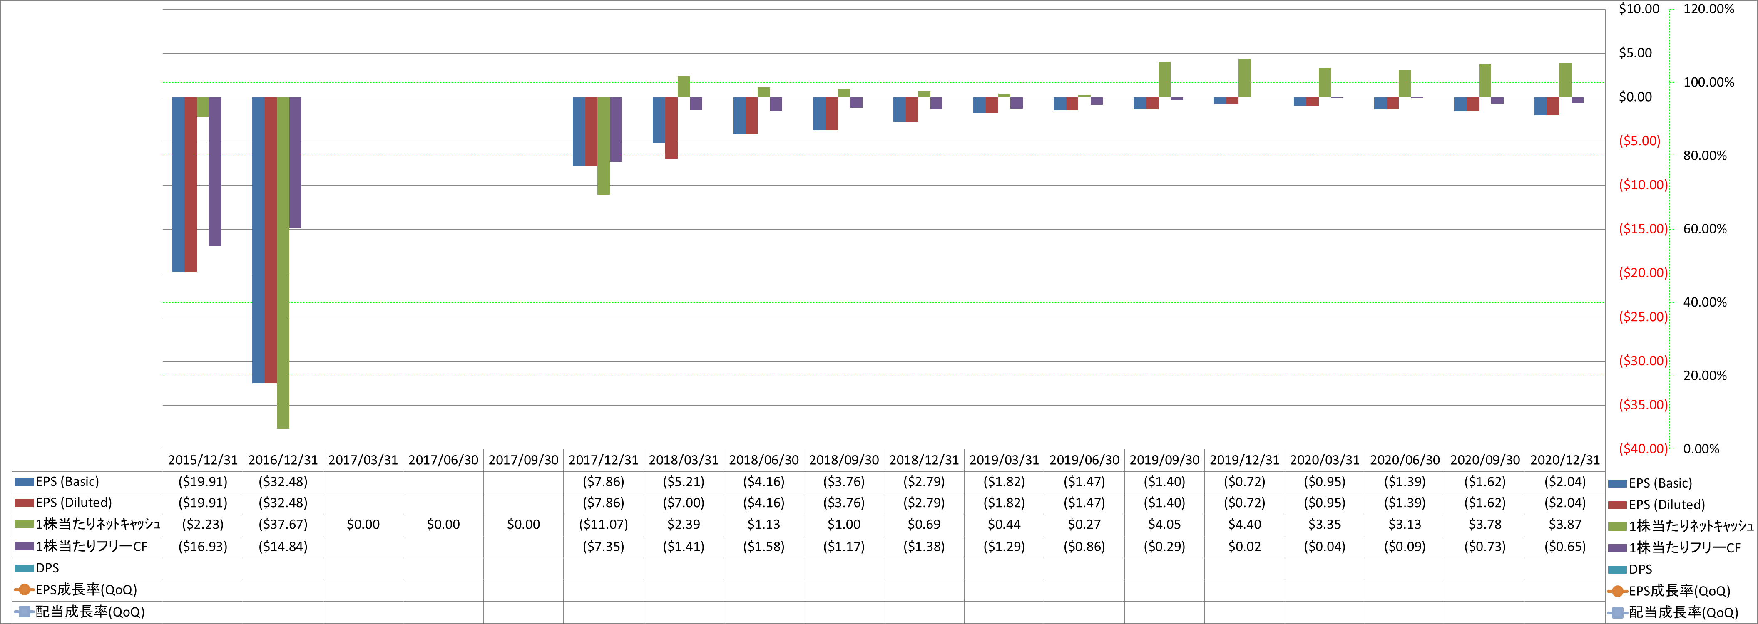Click the blue EPS (Basic) swatch in right legend

point(1617,483)
